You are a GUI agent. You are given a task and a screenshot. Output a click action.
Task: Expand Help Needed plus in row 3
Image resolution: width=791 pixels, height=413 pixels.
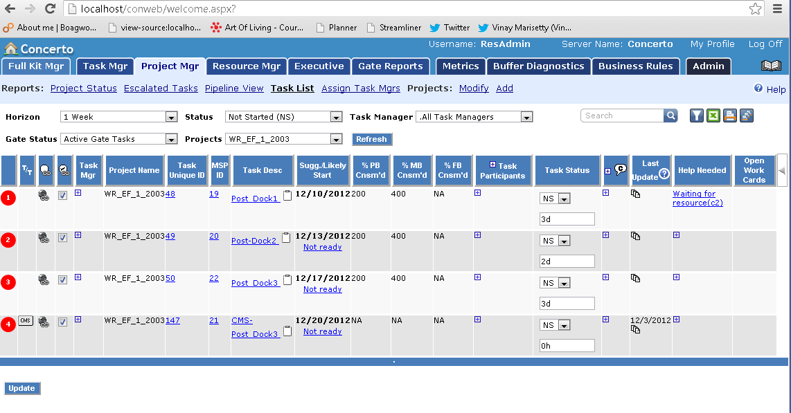(677, 277)
